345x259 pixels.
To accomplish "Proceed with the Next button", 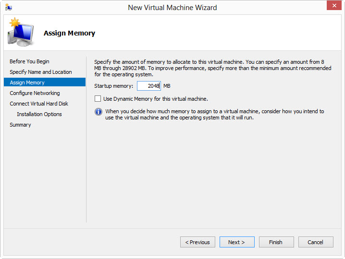I will coord(237,242).
